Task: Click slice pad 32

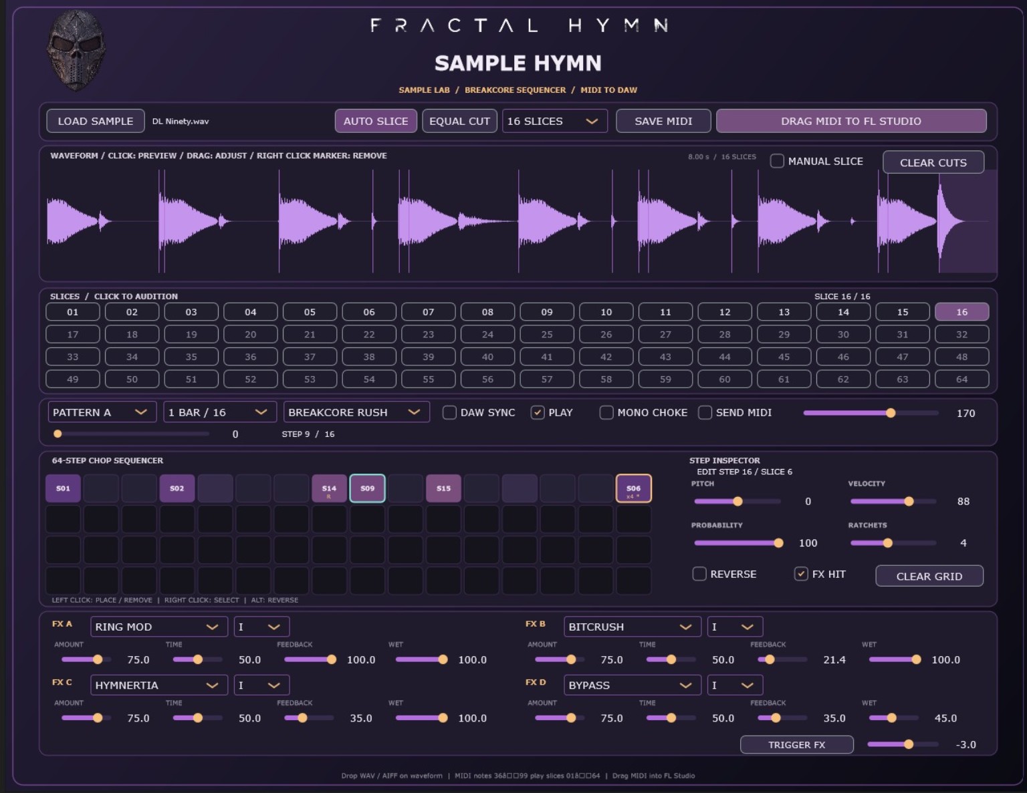Action: (x=961, y=334)
